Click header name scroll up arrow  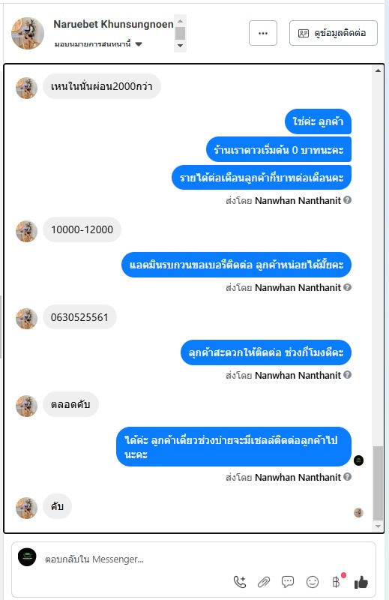pos(180,21)
